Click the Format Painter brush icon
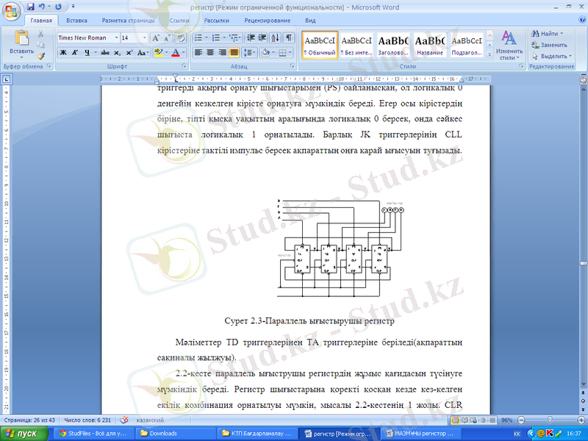 click(41, 55)
